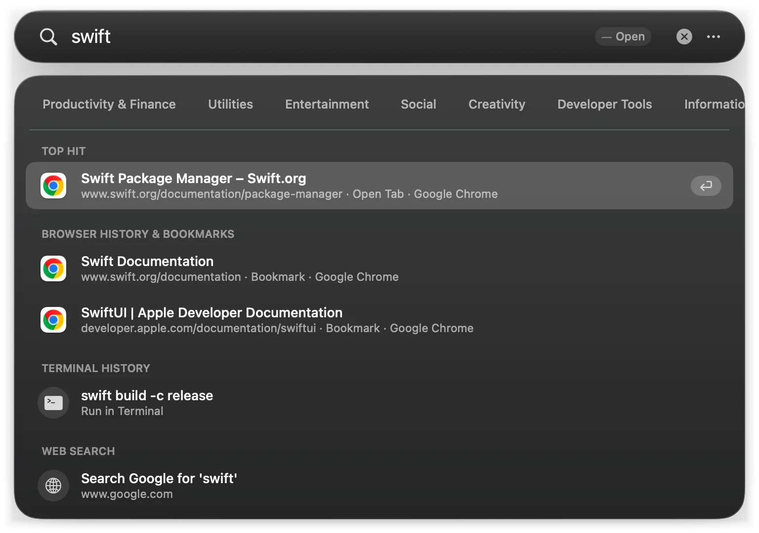759x533 pixels.
Task: Click the TOP HIT section header
Action: tap(63, 151)
